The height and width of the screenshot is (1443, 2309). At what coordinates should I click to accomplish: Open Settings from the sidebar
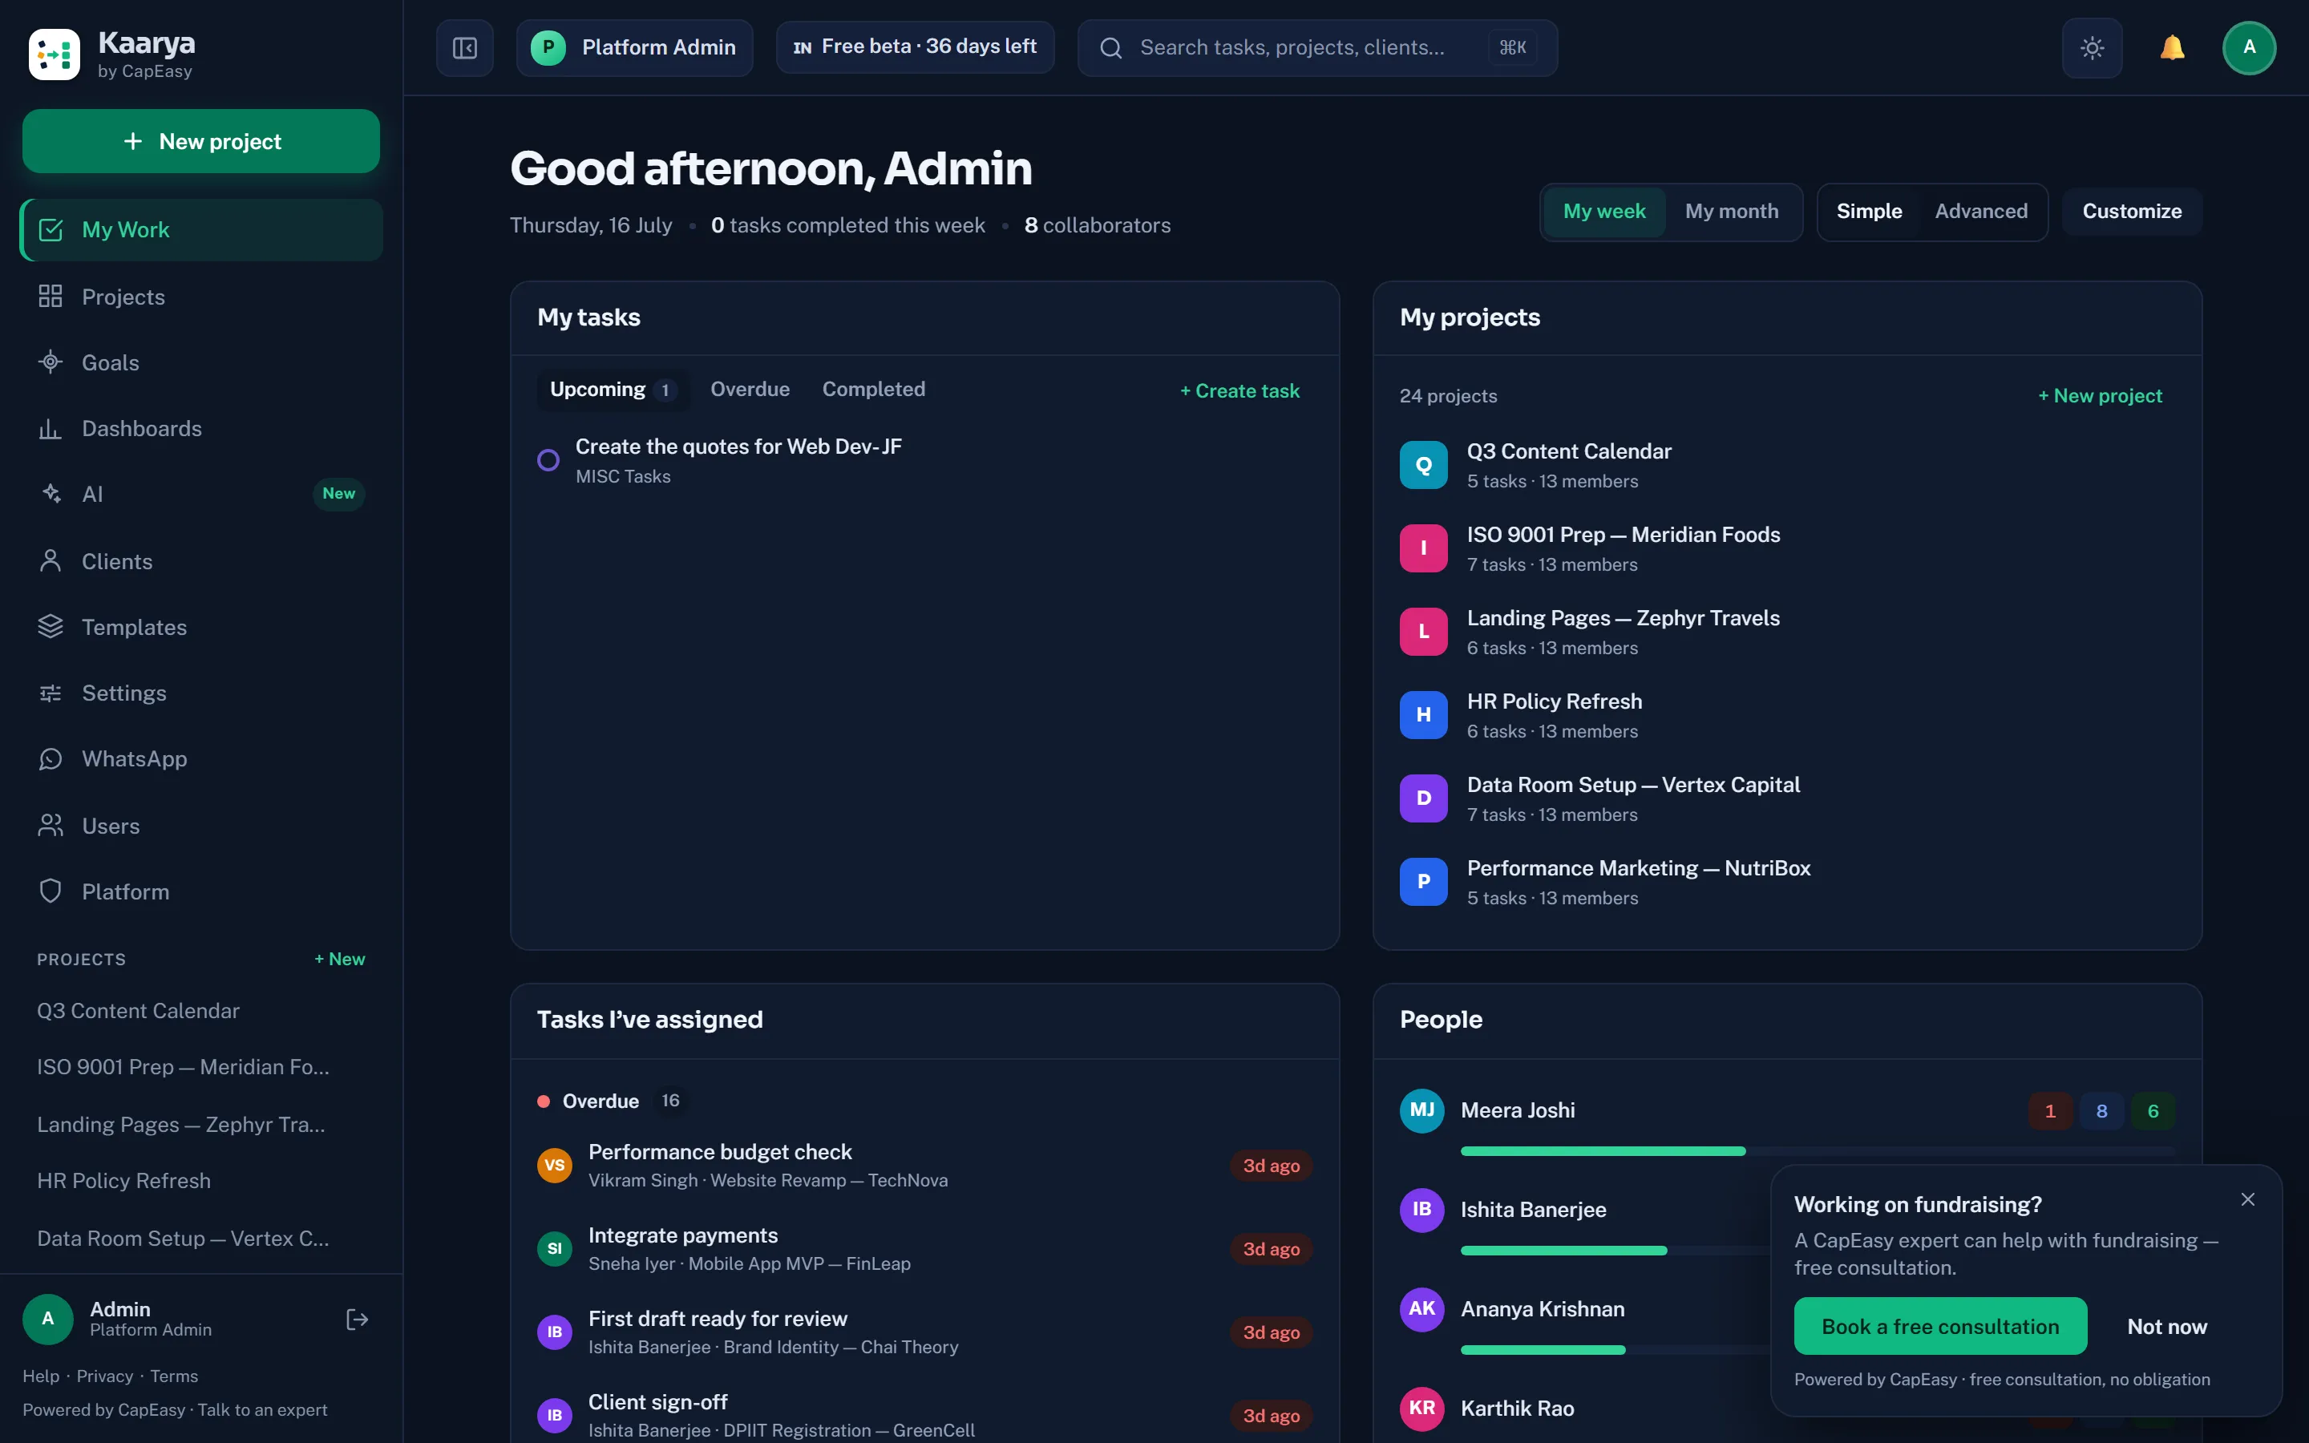point(200,693)
